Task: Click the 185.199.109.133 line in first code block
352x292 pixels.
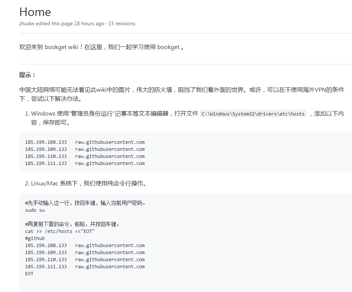Action: 85,149
